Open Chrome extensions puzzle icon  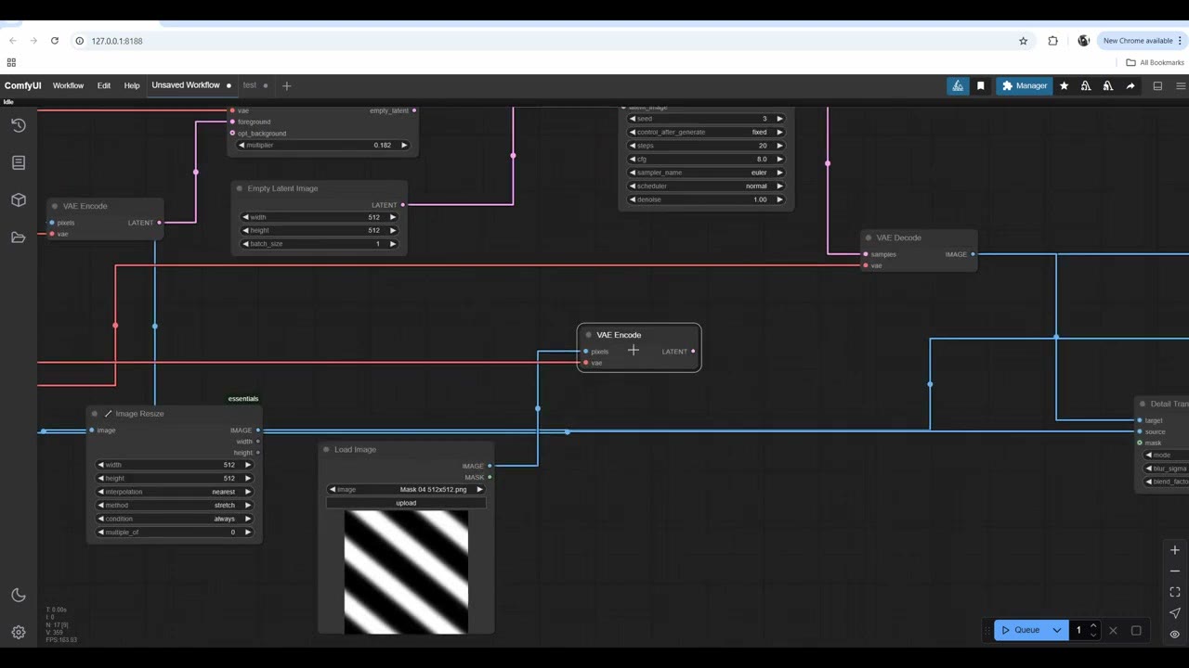[x=1052, y=41]
